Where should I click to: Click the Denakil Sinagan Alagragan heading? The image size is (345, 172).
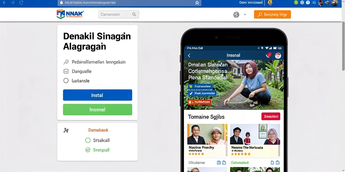97,41
